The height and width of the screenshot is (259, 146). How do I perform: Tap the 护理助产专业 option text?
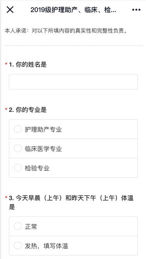coord(43,130)
